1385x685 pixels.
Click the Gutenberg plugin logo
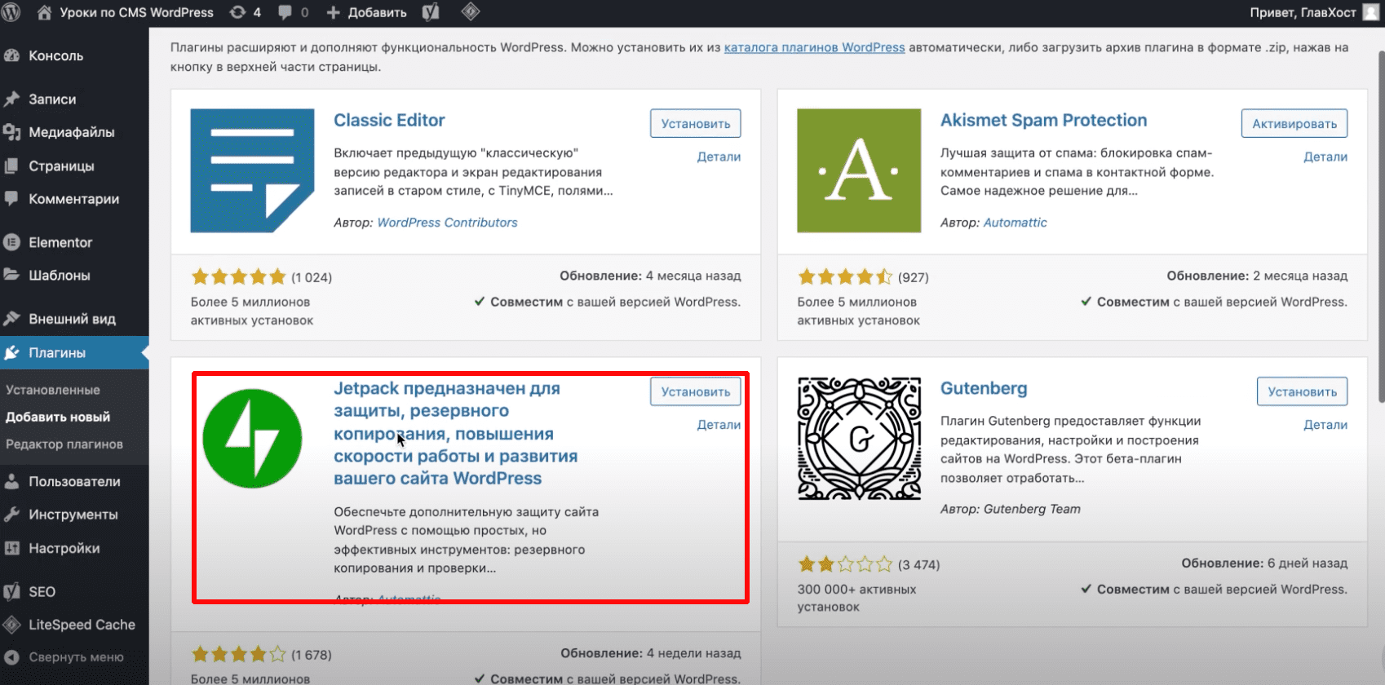859,439
